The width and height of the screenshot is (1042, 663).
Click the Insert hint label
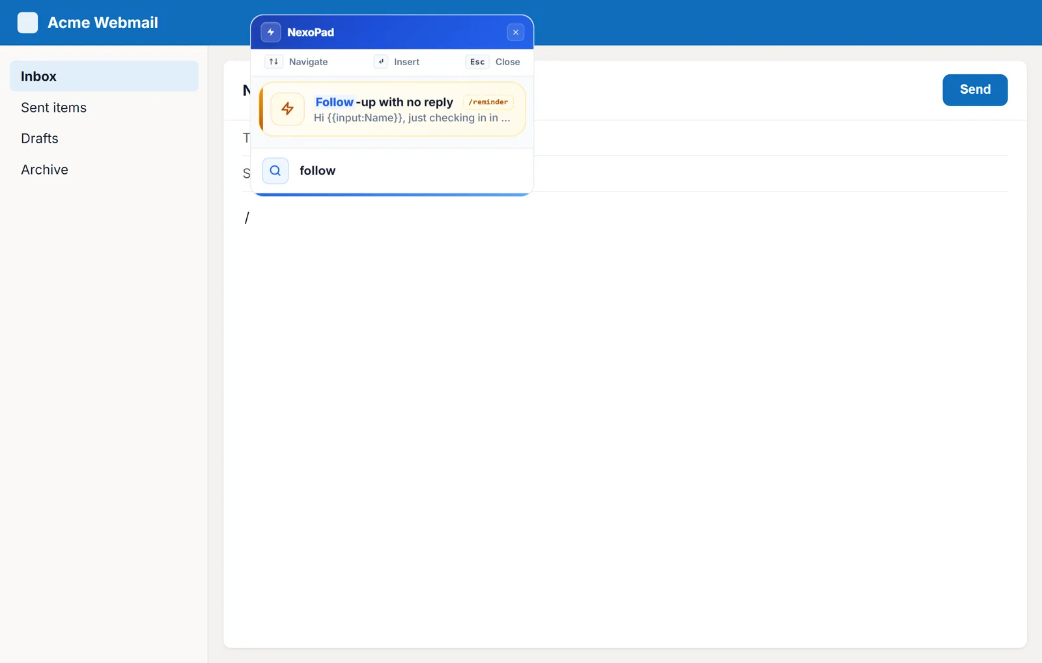point(406,62)
